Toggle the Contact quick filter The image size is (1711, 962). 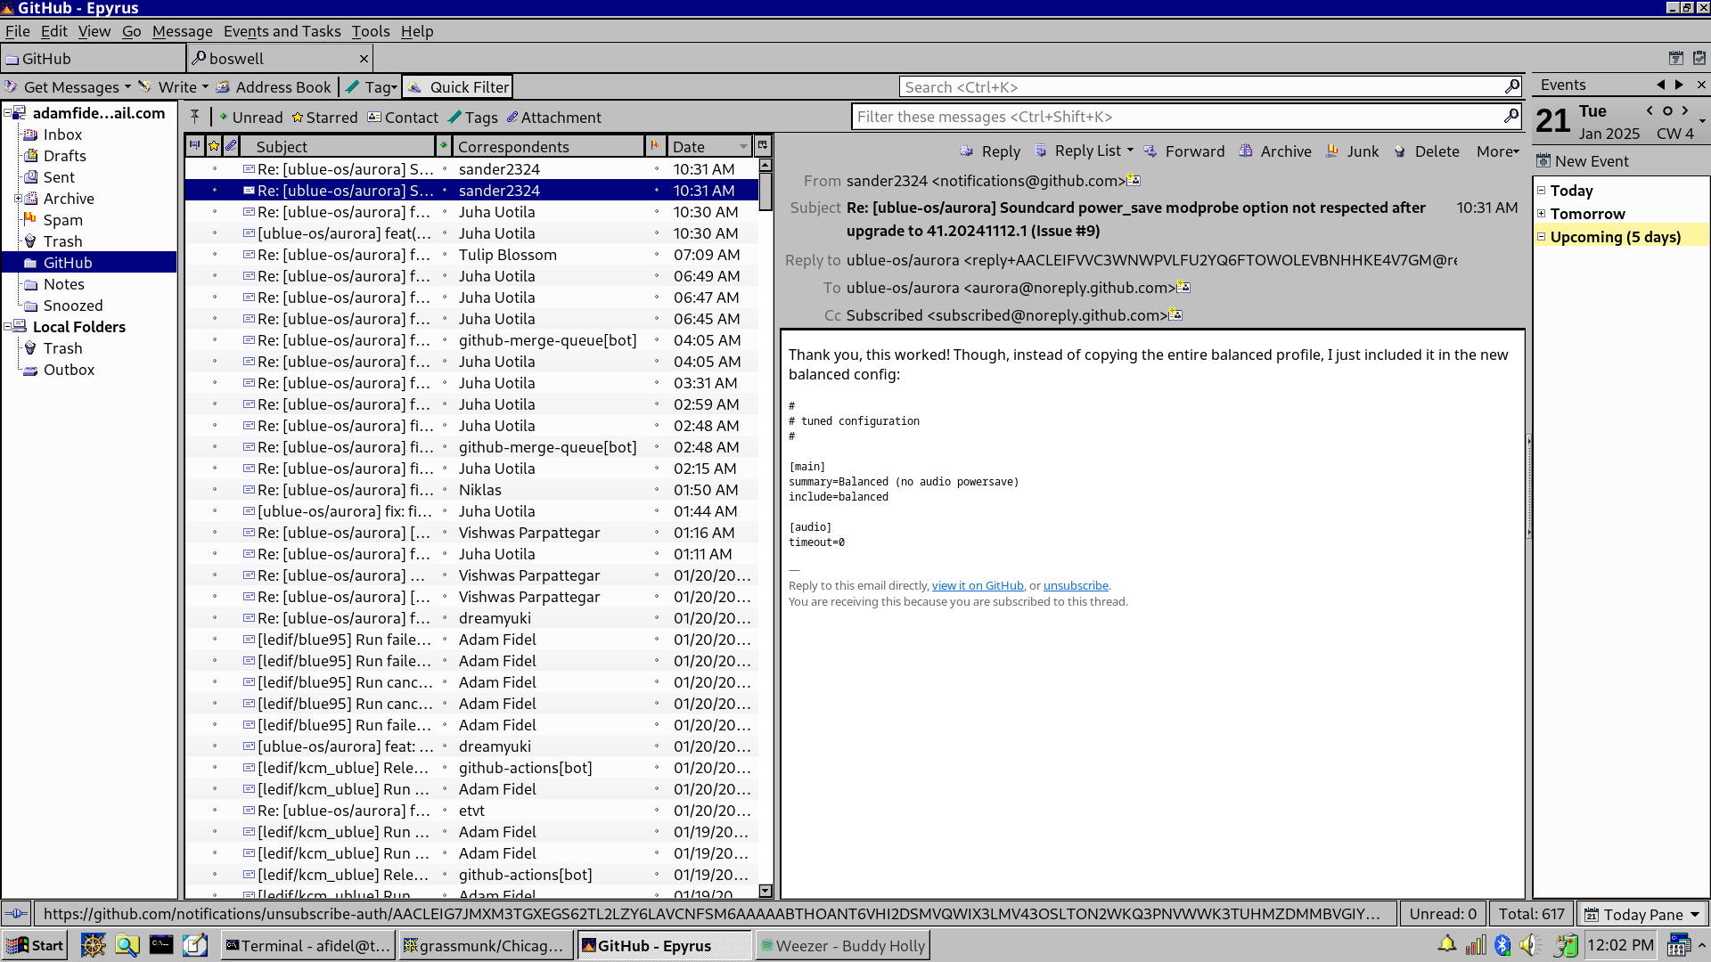tap(403, 117)
